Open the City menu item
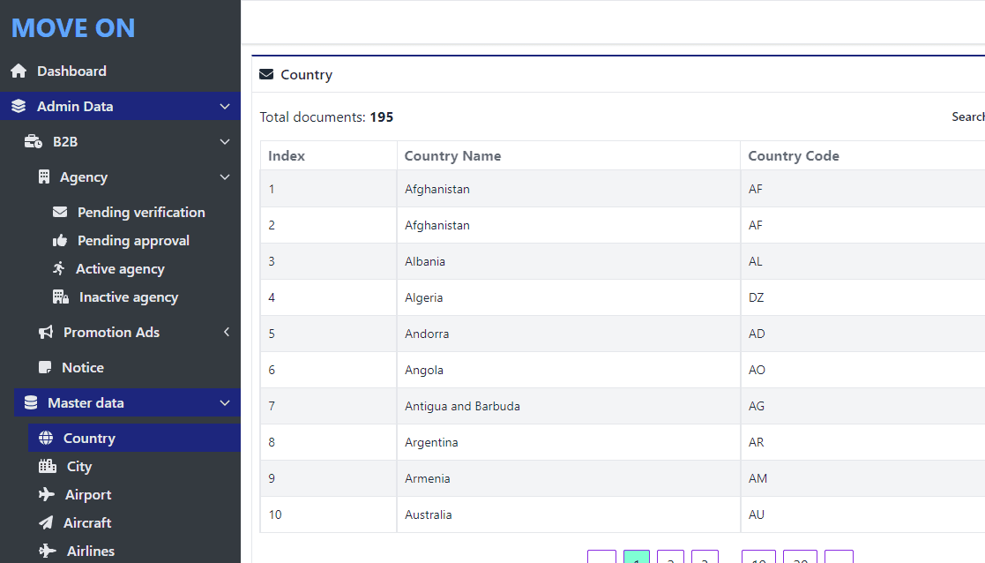 tap(79, 467)
